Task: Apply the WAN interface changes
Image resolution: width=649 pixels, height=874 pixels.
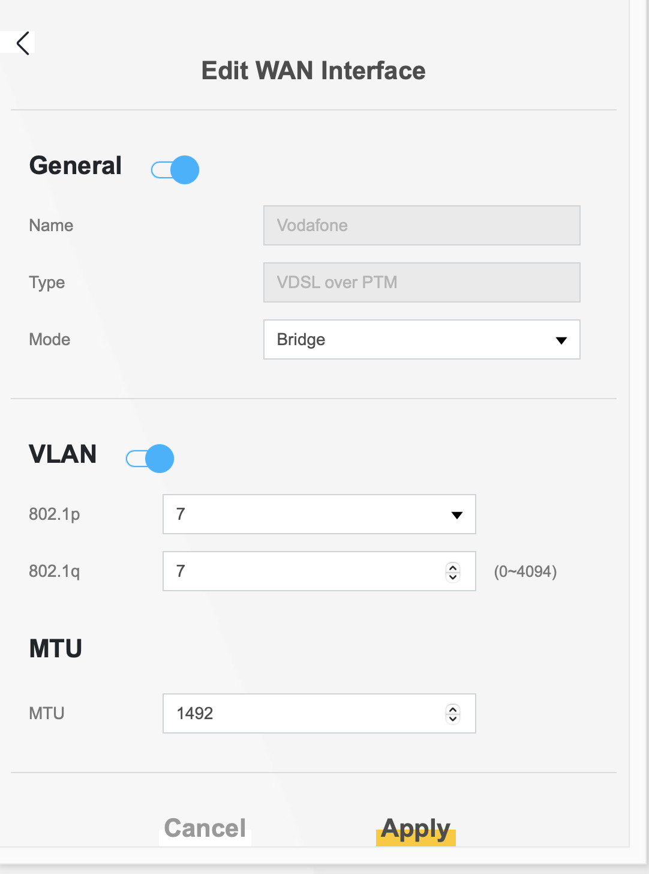Action: coord(416,829)
